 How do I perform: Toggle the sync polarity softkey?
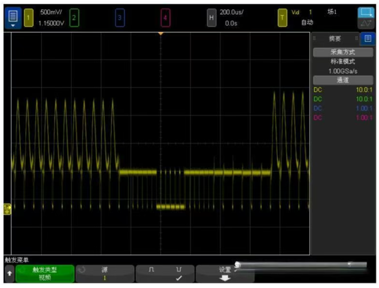point(165,274)
